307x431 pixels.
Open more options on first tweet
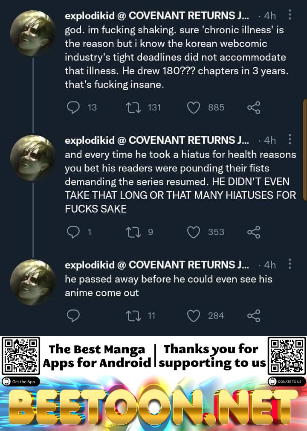pyautogui.click(x=290, y=15)
